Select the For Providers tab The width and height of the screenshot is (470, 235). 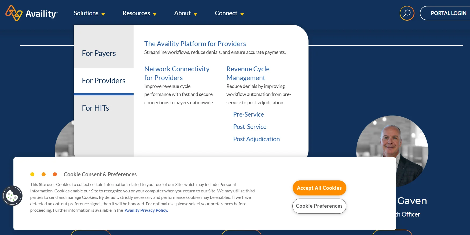[x=104, y=81]
